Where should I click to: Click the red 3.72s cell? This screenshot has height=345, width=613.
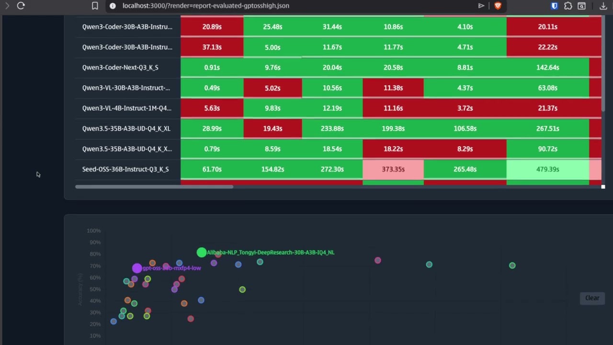coord(465,108)
